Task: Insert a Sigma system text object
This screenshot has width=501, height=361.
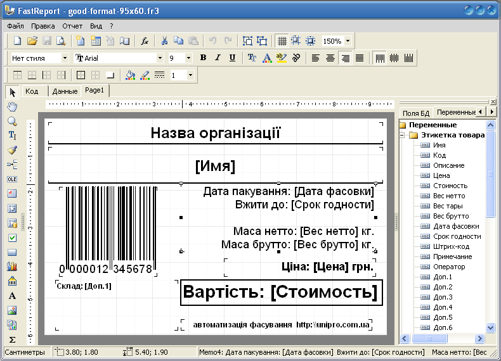Action: pyautogui.click(x=12, y=339)
